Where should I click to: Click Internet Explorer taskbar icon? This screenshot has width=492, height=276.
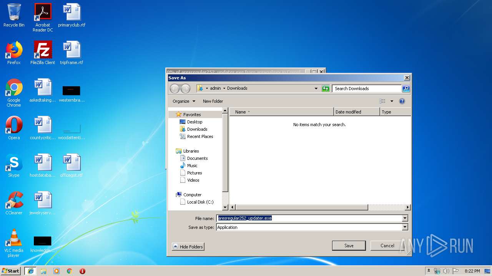pyautogui.click(x=30, y=271)
